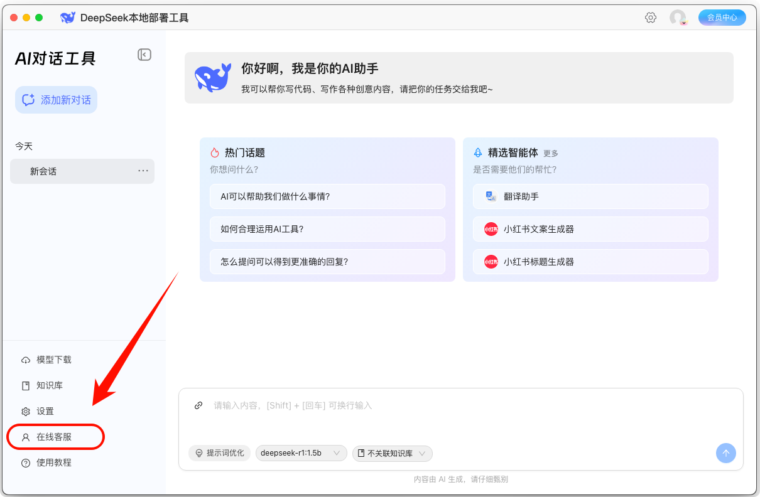Click 更多 next to 精选智能体
This screenshot has width=760, height=497.
pos(551,153)
